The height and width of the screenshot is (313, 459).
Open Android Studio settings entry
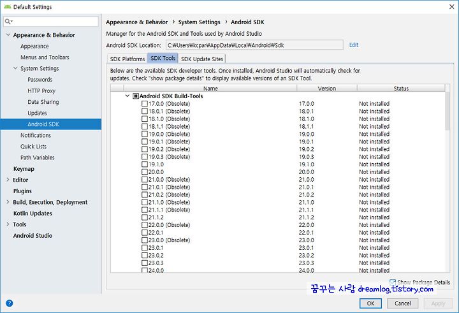33,235
